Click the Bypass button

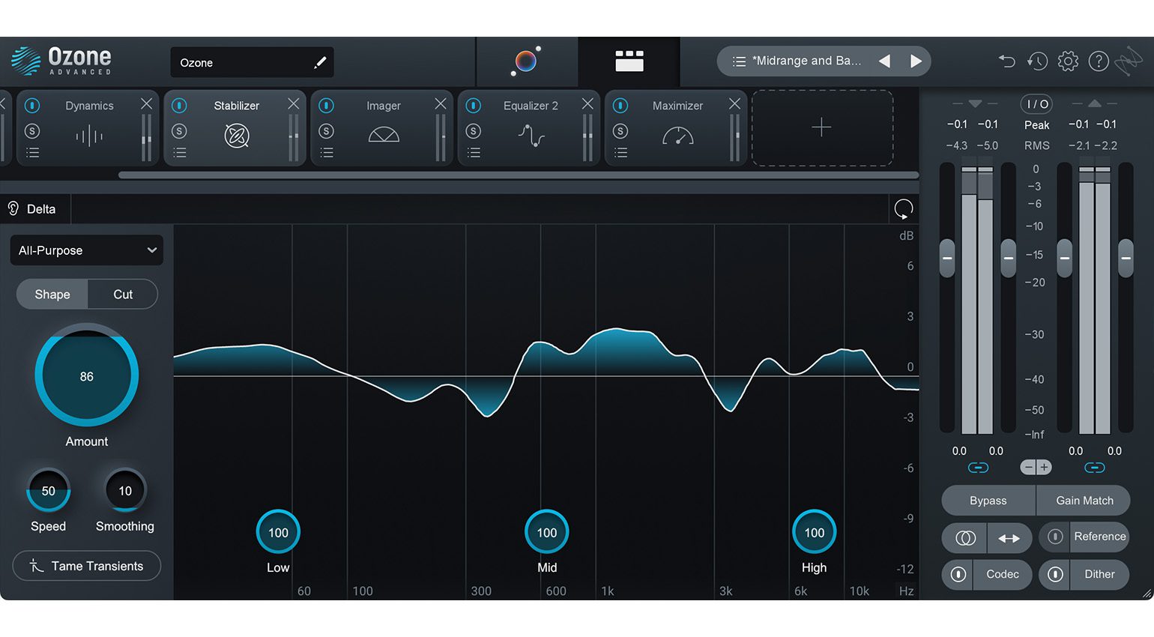click(x=987, y=501)
